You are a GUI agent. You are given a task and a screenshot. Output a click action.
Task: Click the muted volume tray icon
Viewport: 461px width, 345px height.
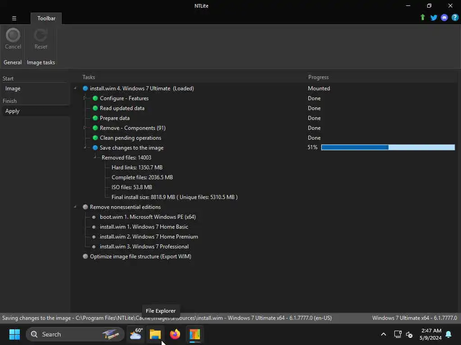tap(409, 334)
